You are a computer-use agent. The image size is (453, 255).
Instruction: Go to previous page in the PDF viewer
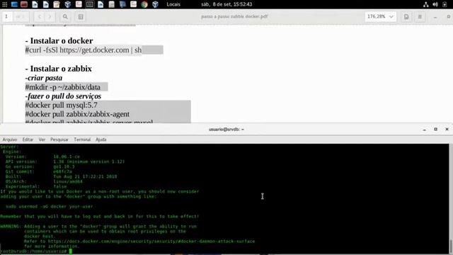click(x=40, y=17)
